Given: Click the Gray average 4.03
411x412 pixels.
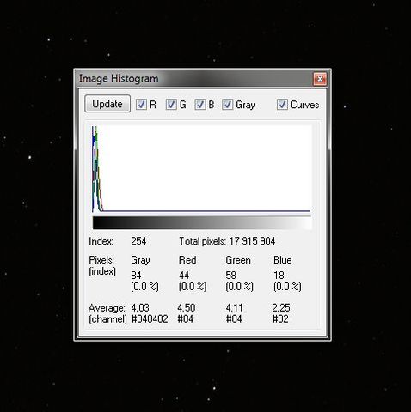Looking at the screenshot, I should coord(140,308).
